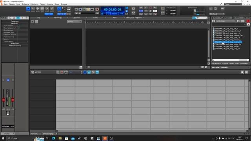Open Microsoft Edge from the taskbar

54,138
